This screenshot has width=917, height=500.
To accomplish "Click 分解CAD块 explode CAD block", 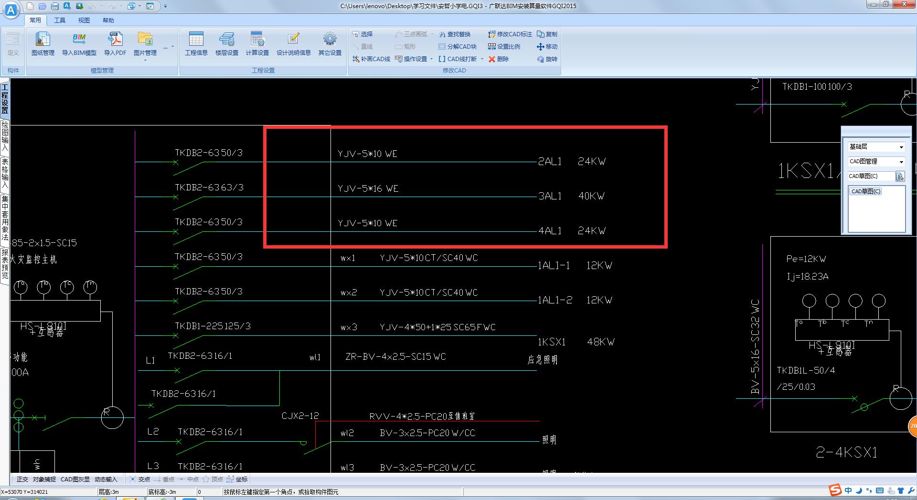I will 458,47.
